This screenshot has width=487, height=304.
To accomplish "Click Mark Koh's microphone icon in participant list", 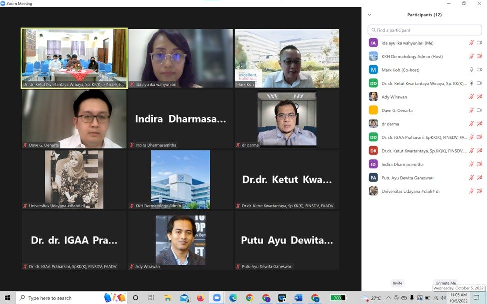I will 471,70.
